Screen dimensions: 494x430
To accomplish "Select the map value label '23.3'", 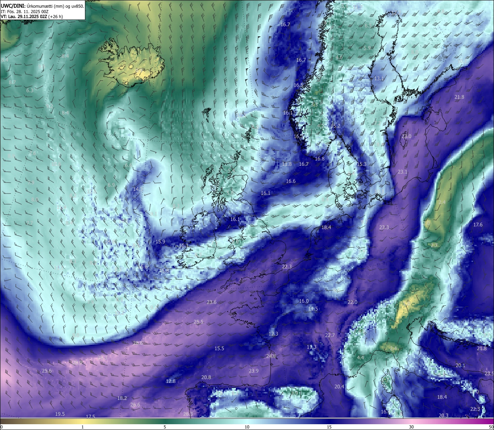I will [384, 228].
